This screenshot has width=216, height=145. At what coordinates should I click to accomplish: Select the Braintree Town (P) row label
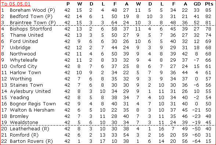point(33,23)
